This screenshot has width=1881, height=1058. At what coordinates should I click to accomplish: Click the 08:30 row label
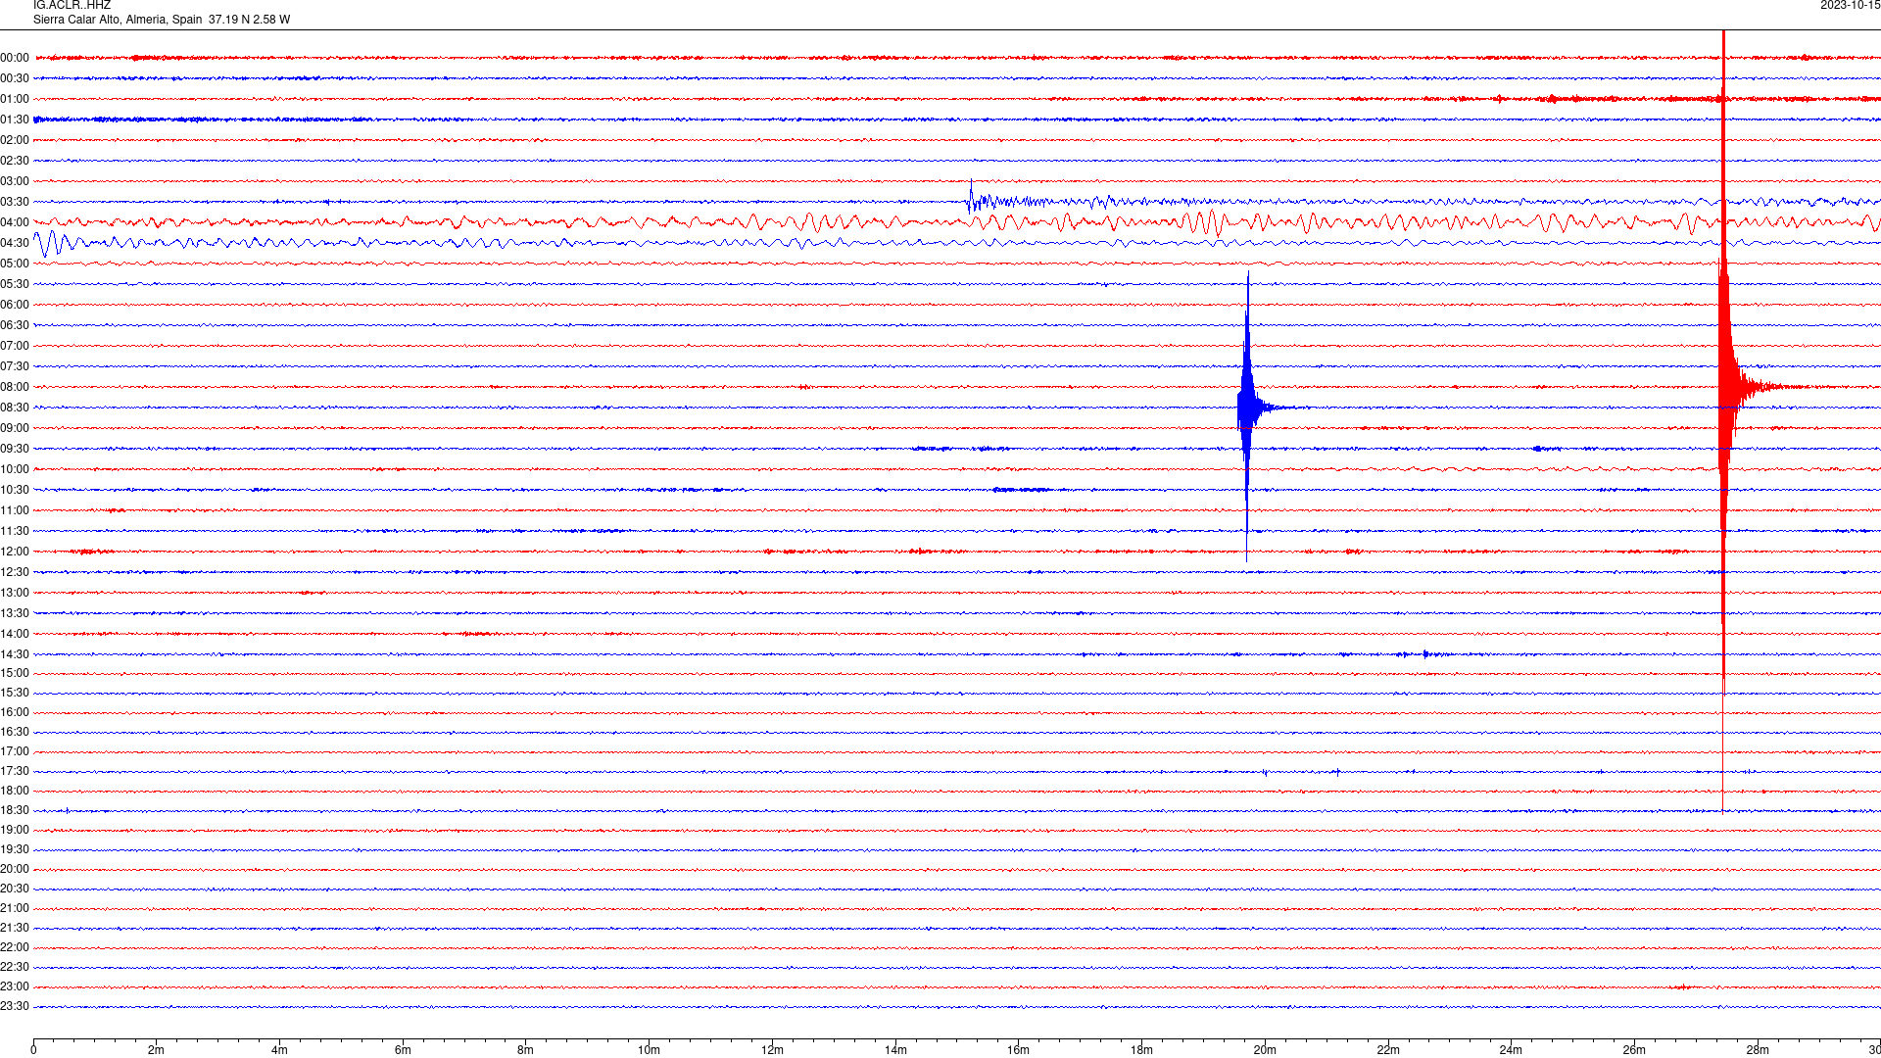15,408
